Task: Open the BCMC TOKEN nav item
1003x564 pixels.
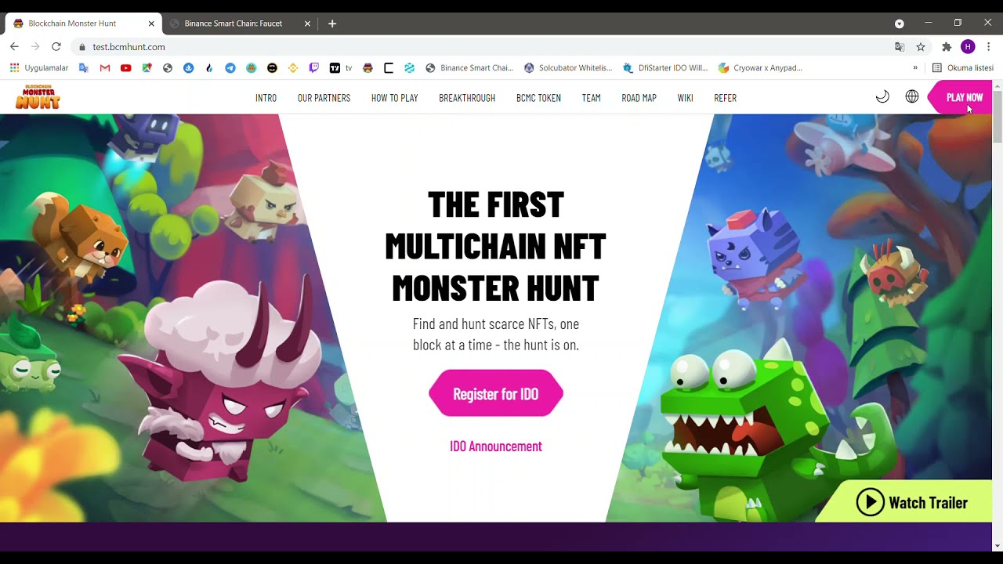Action: click(538, 98)
